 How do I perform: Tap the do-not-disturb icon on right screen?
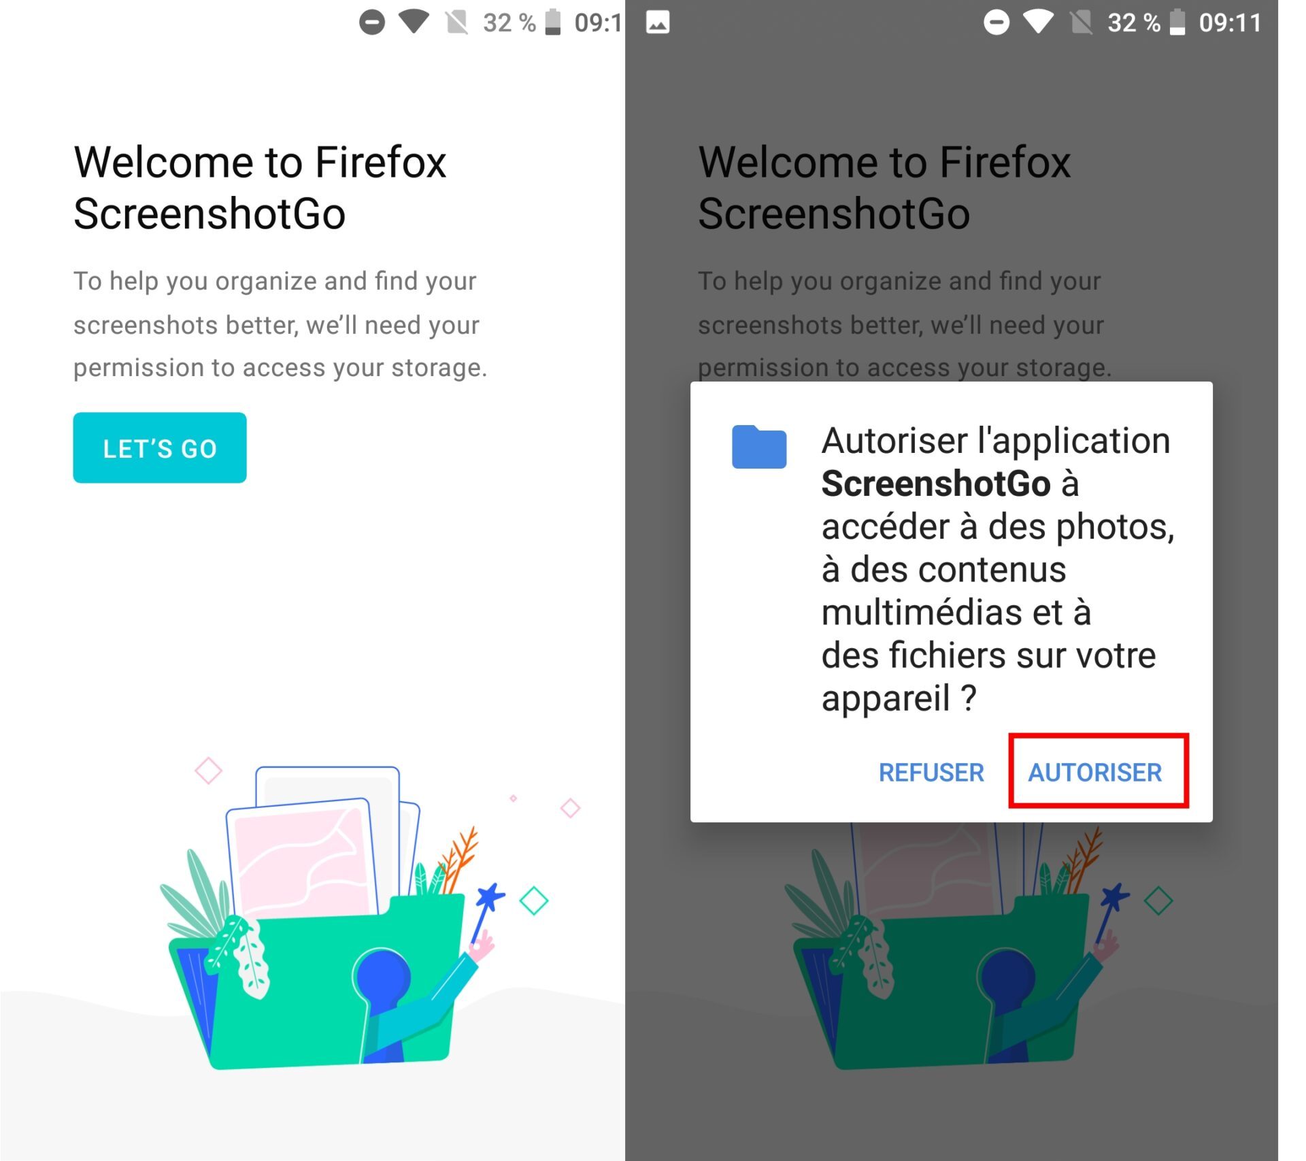click(997, 22)
